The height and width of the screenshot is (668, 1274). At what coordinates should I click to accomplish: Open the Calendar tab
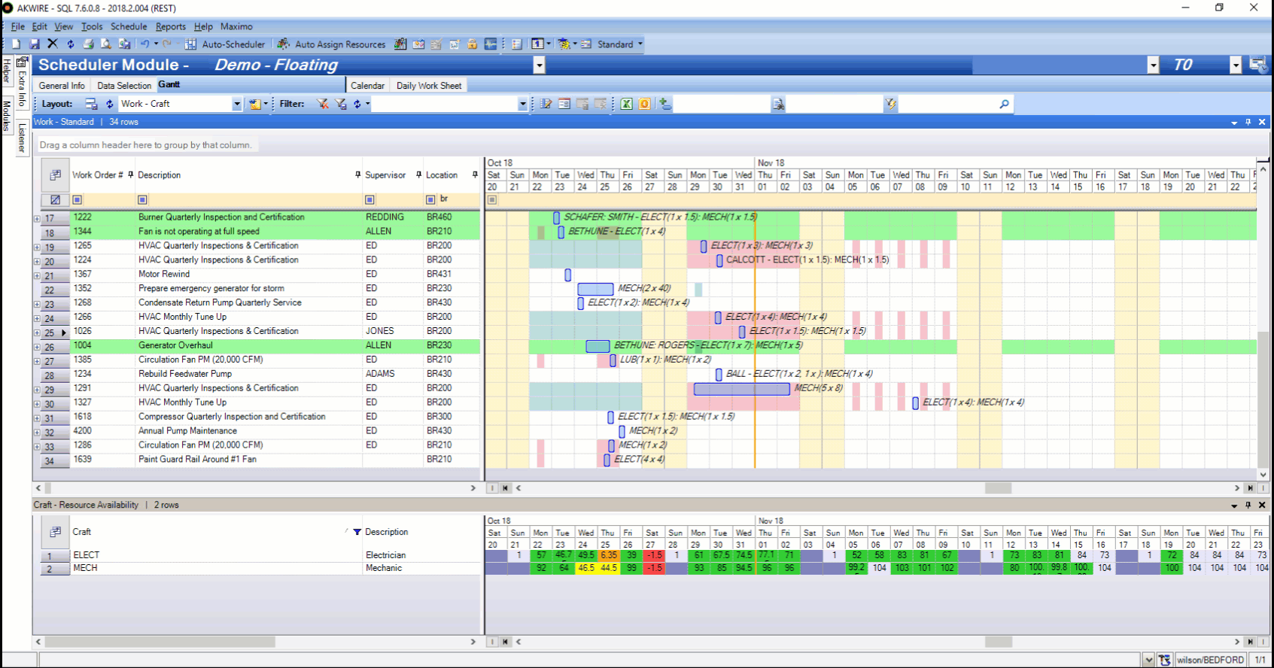(x=367, y=86)
